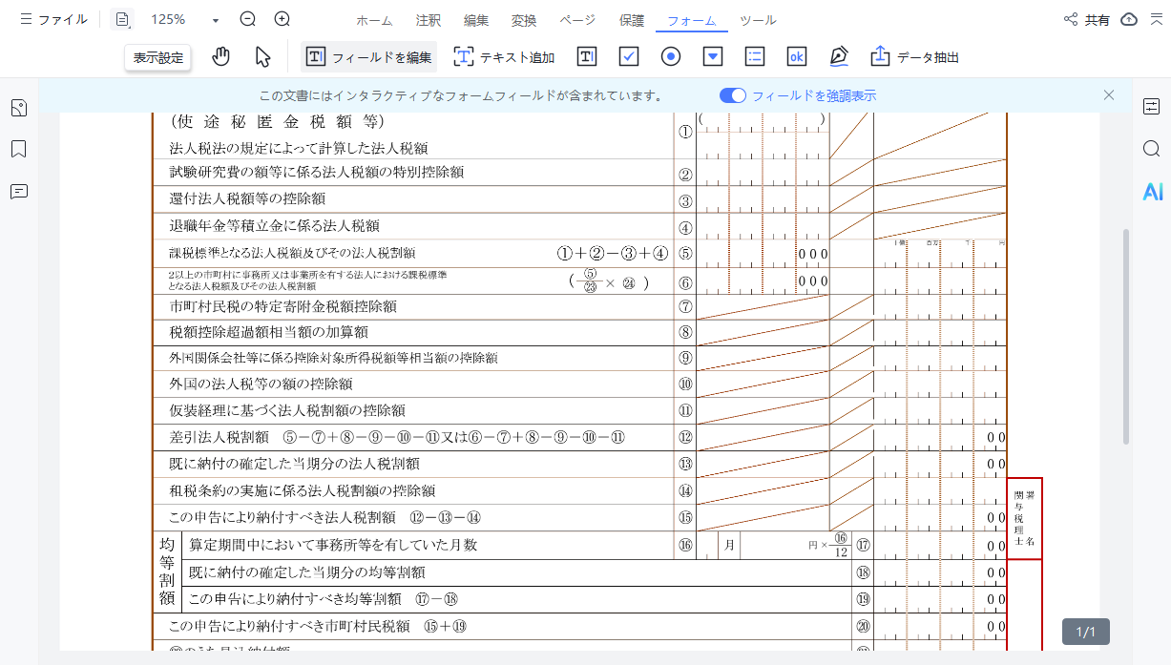Switch to the 注釈 tab
This screenshot has height=665, width=1171.
click(429, 21)
